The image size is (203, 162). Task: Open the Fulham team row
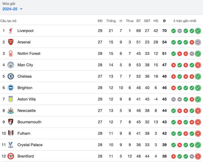tap(101, 134)
